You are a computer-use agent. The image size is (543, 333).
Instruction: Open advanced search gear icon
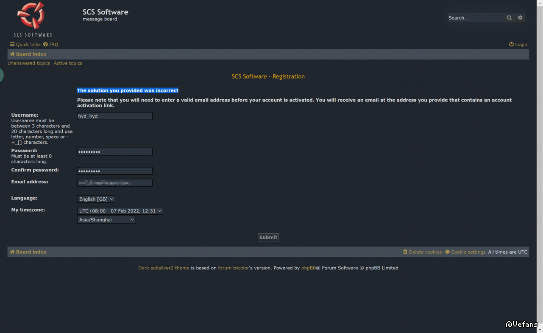(520, 18)
